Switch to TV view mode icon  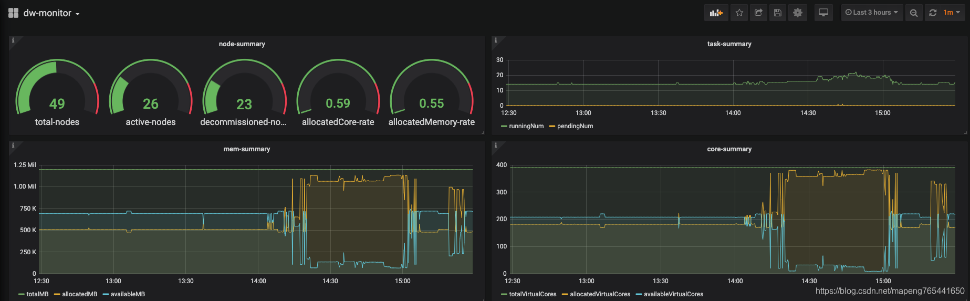[823, 13]
